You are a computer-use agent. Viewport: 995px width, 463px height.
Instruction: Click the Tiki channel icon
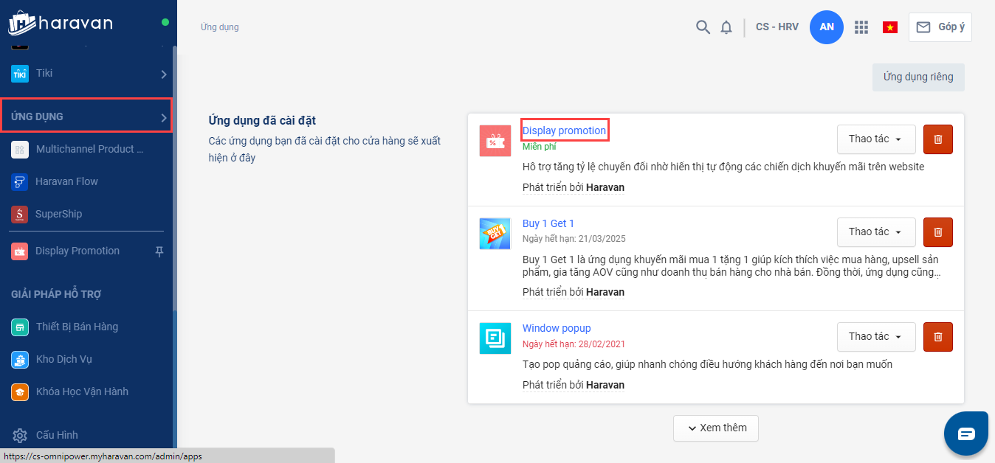[20, 74]
